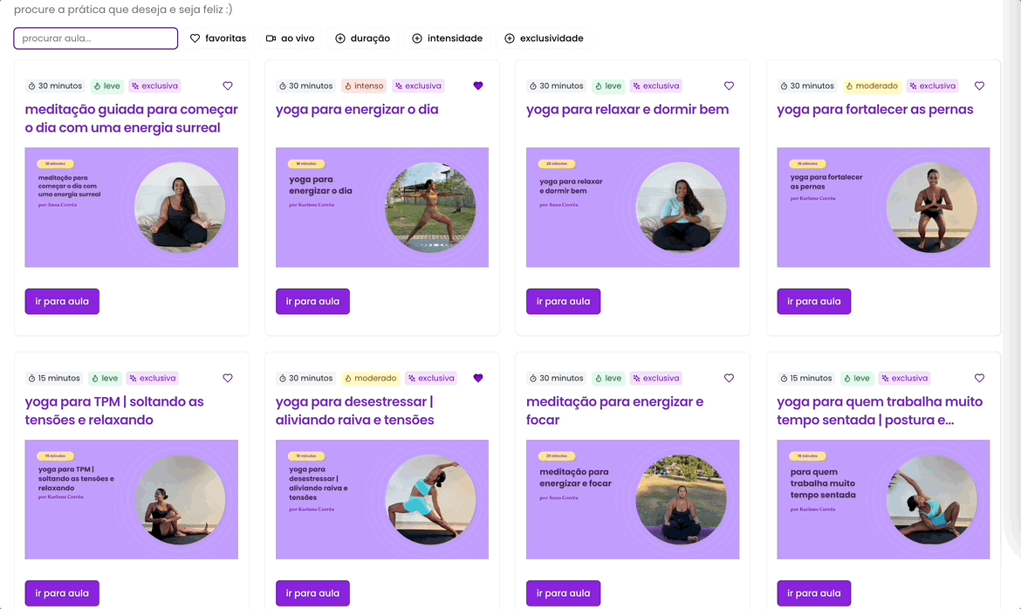The height and width of the screenshot is (609, 1021).
Task: Toggle the heart on "yoga para quem trabalha muito tempo sentada"
Action: [979, 378]
